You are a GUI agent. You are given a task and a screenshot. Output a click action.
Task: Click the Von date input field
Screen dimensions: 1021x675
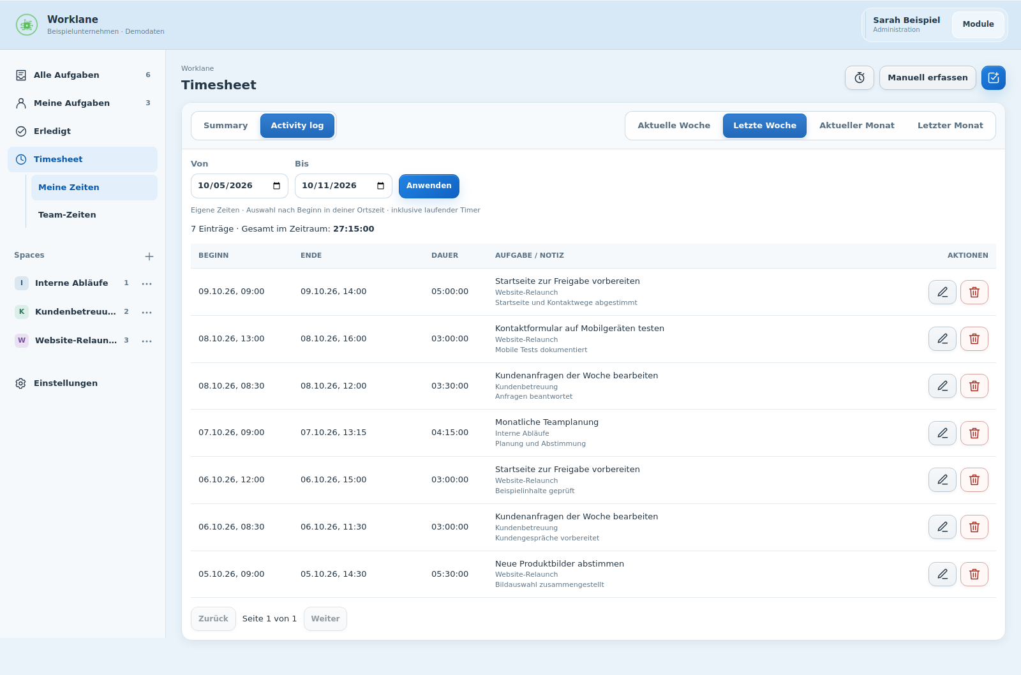click(239, 186)
